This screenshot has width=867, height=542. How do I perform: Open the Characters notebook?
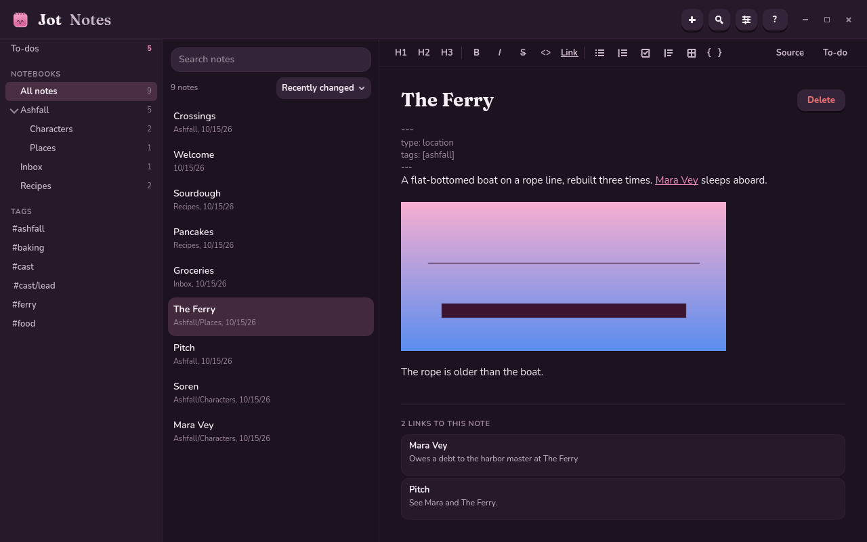coord(81,129)
